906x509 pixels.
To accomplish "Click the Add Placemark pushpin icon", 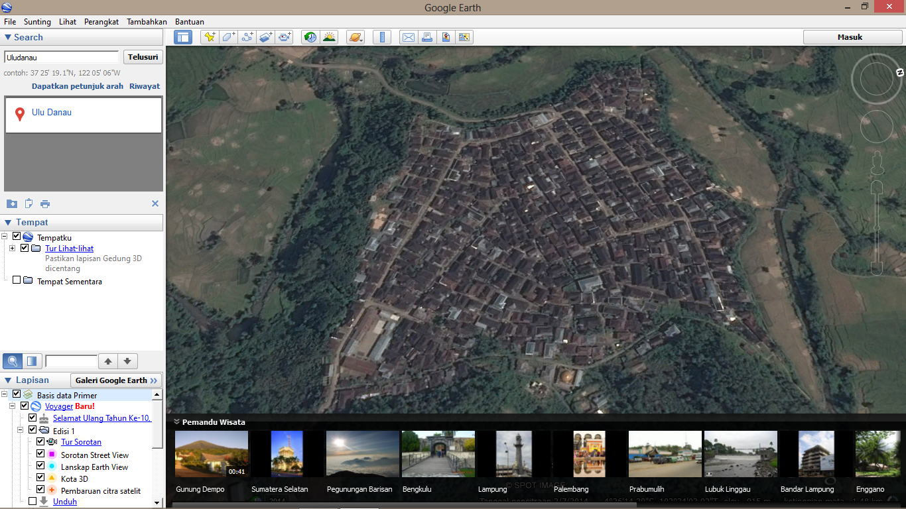I will tap(210, 37).
